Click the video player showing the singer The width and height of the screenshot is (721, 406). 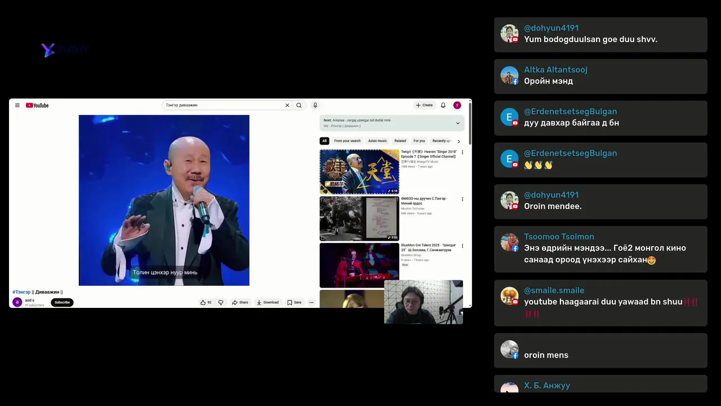tap(164, 200)
